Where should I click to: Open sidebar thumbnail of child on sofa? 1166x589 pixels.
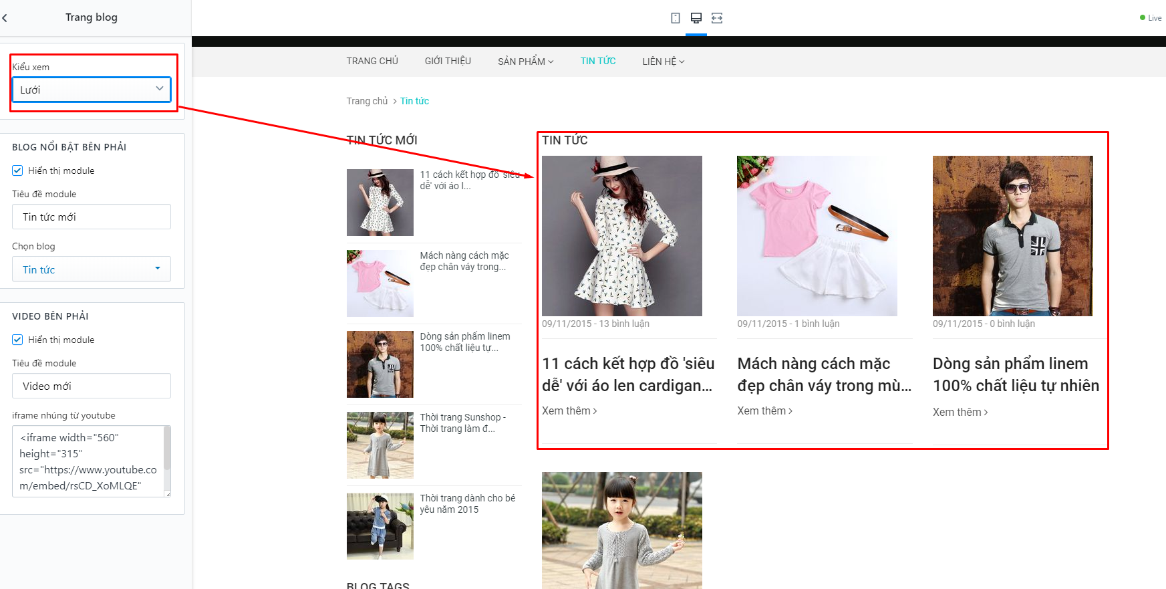pos(380,526)
